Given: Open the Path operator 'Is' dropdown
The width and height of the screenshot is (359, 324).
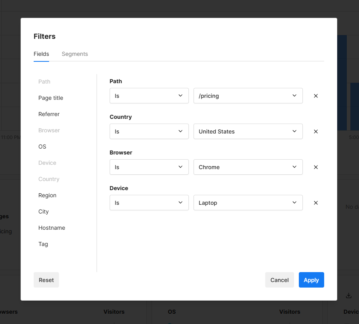Looking at the screenshot, I should pyautogui.click(x=149, y=96).
